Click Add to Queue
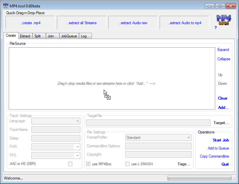This screenshot has width=239, height=184. click(218, 148)
